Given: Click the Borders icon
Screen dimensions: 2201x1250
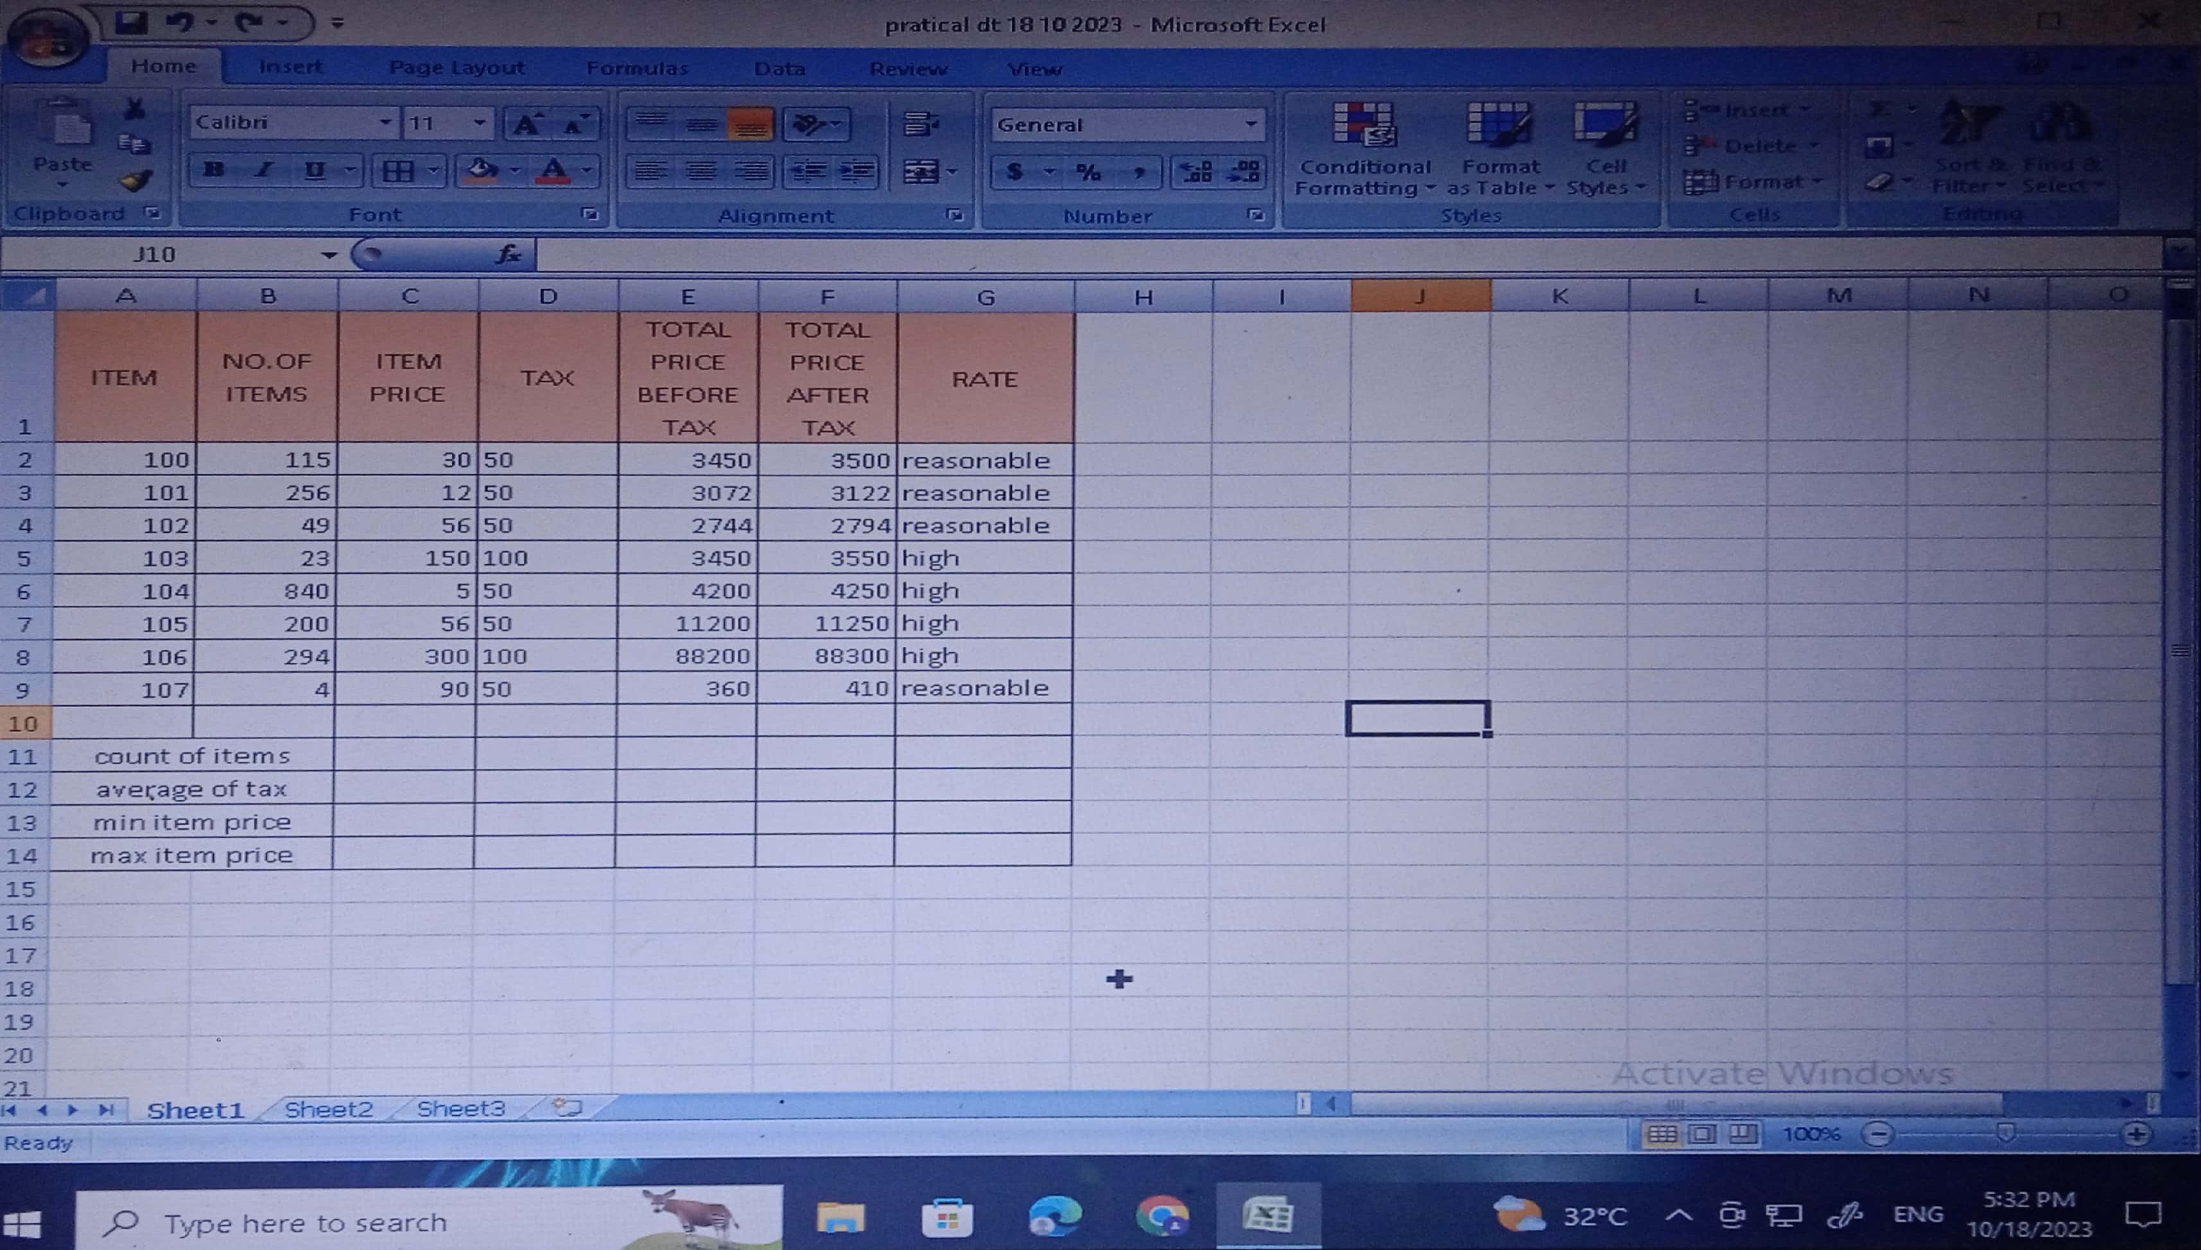Looking at the screenshot, I should point(397,171).
